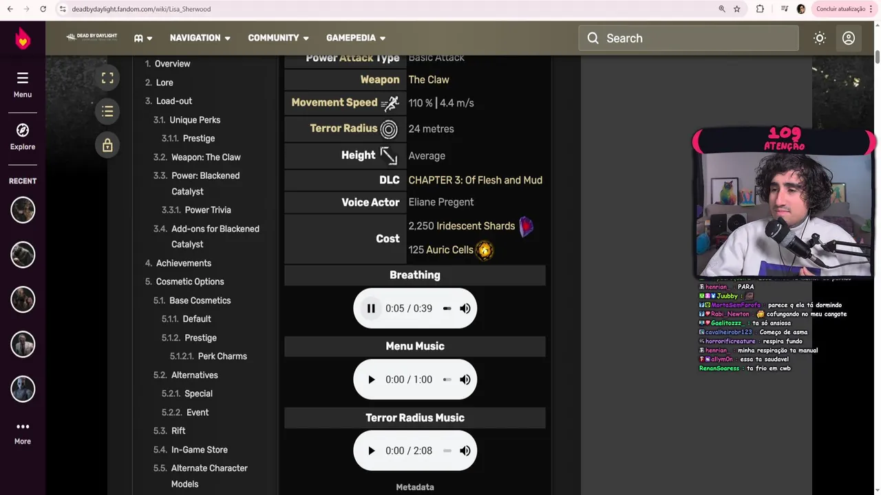Click the browser address bar URL

pyautogui.click(x=141, y=9)
